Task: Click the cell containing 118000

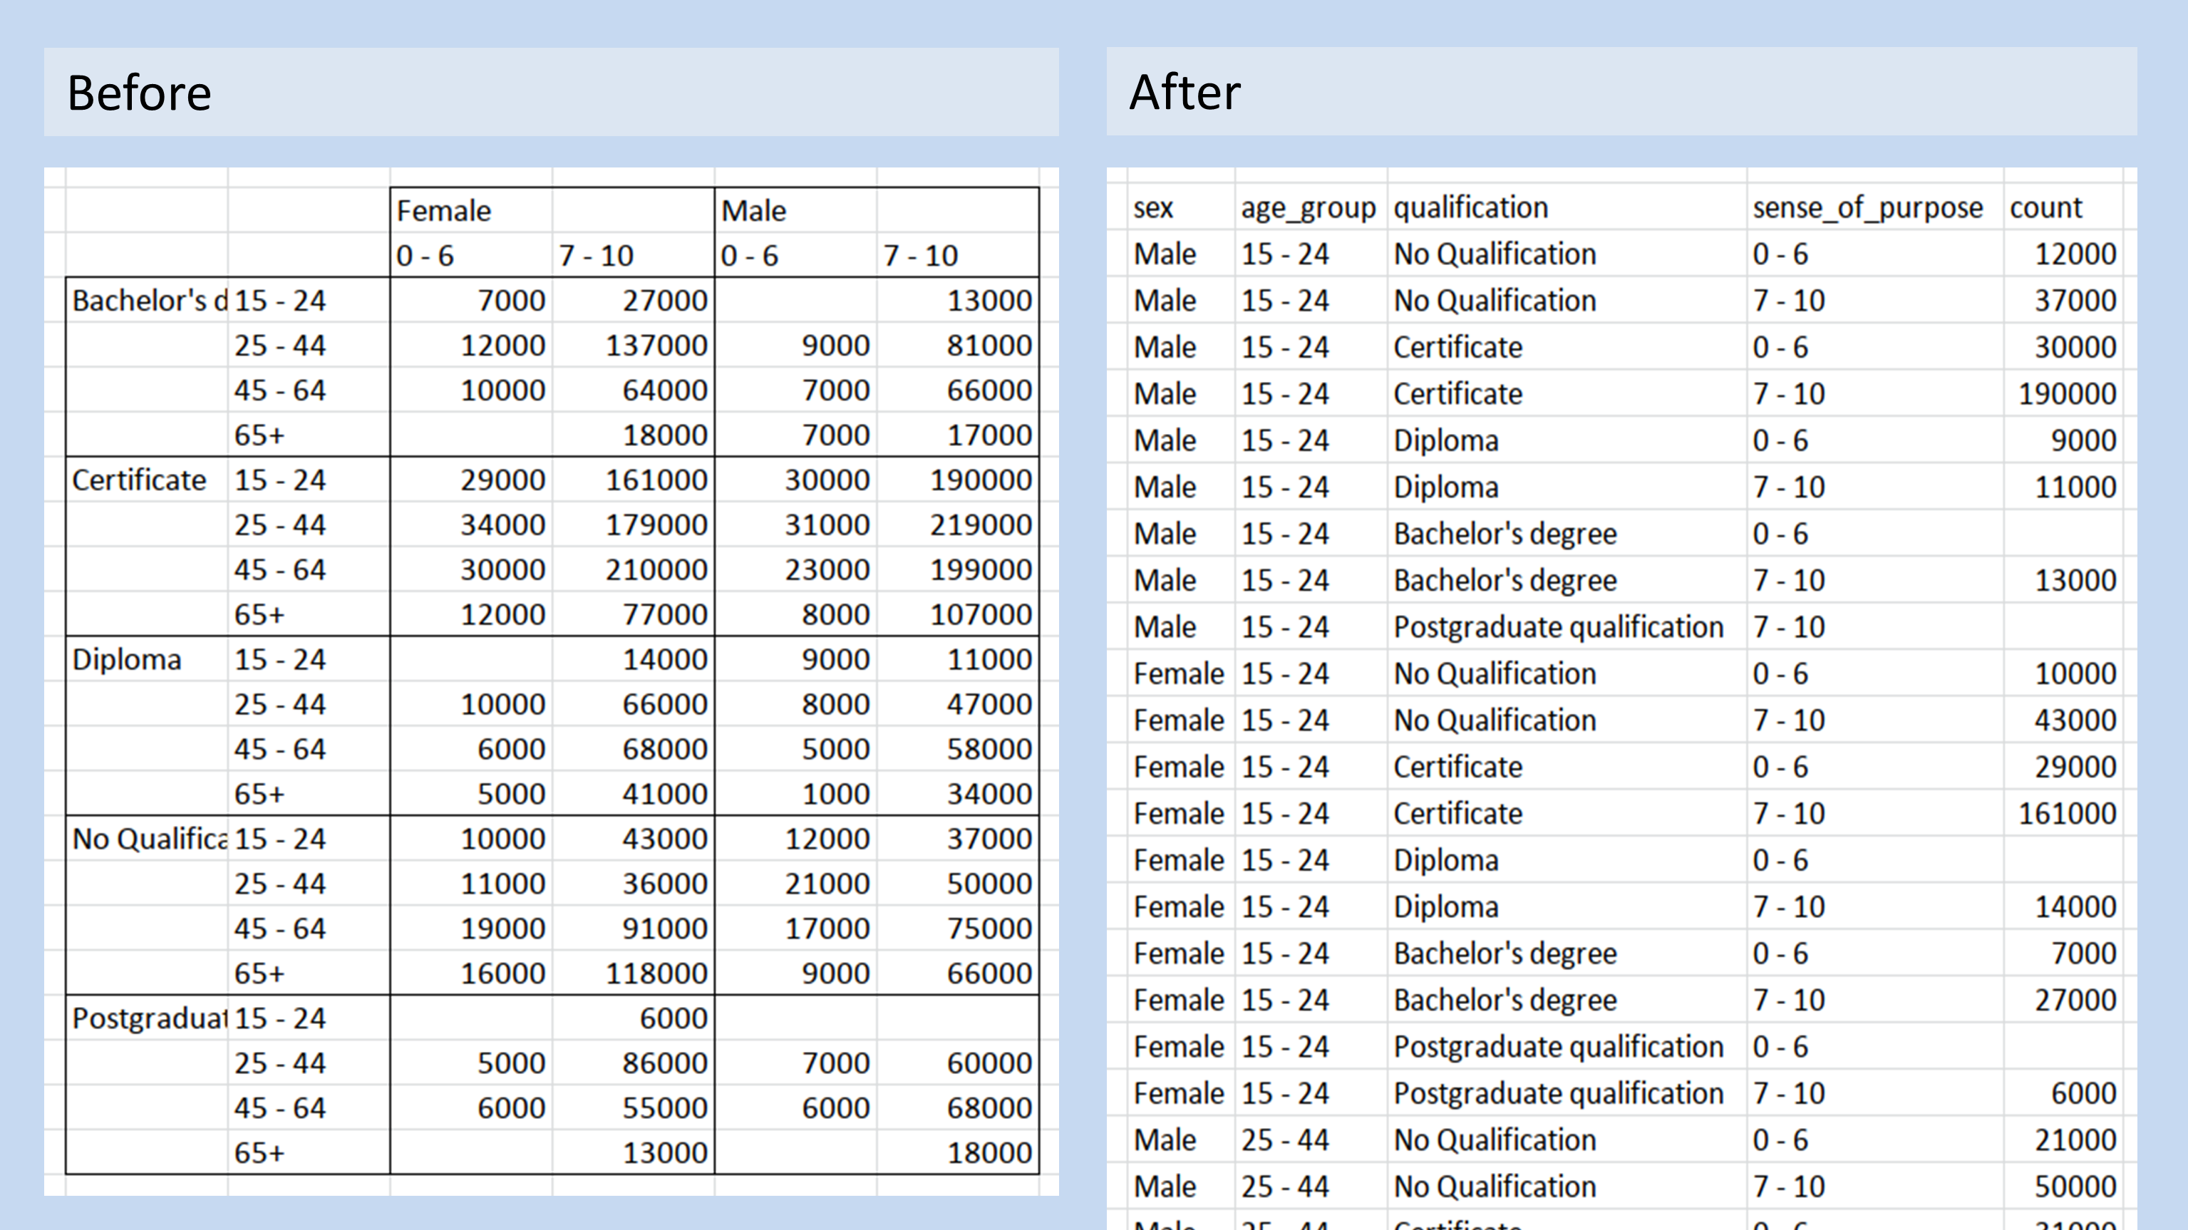Action: pos(656,973)
